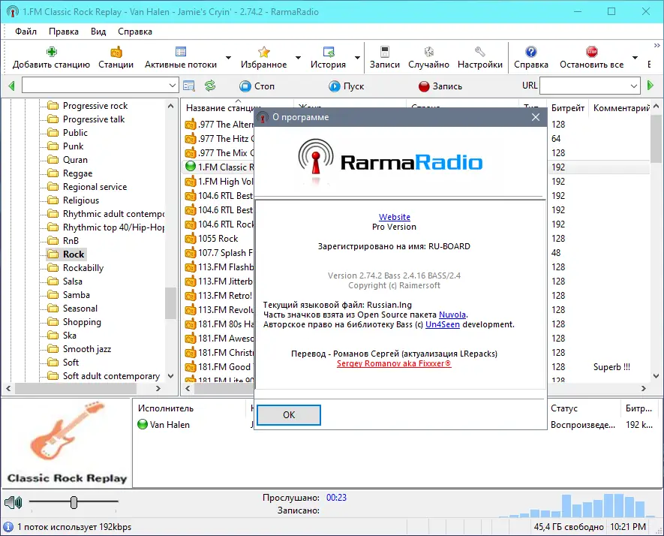
Task: Open the URL combo box dropdown
Action: point(633,86)
